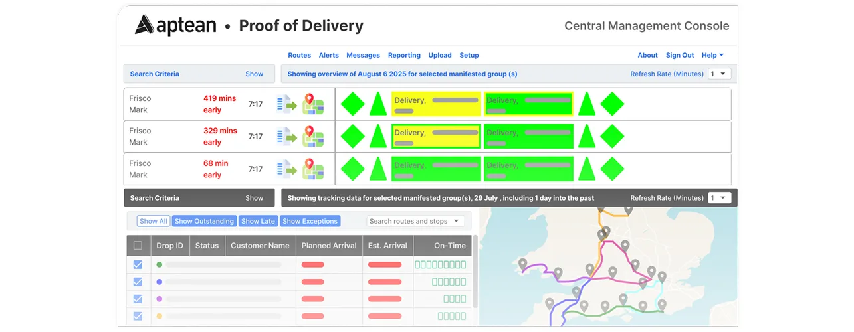
Task: Click route-start diamond in 68 min early row
Action: tap(353, 169)
